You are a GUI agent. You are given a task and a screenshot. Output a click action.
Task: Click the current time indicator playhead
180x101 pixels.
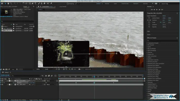94,77
